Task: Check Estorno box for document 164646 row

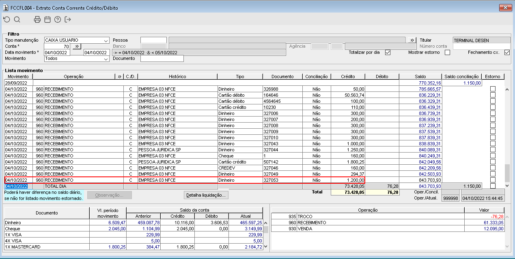Action: (493, 95)
